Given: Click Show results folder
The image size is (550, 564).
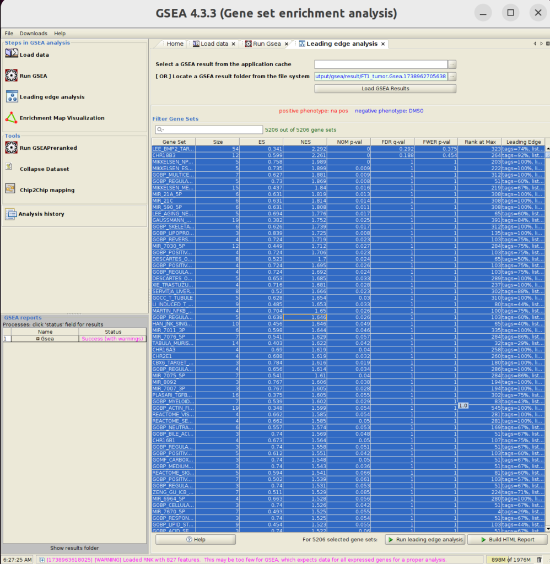Looking at the screenshot, I should coord(74,548).
